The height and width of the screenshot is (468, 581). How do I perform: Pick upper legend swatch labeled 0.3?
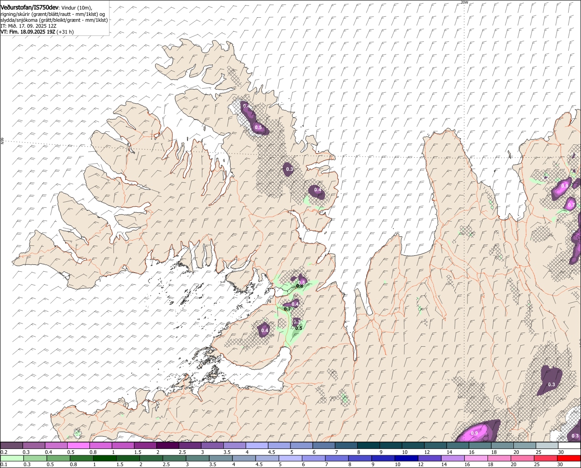click(x=34, y=445)
